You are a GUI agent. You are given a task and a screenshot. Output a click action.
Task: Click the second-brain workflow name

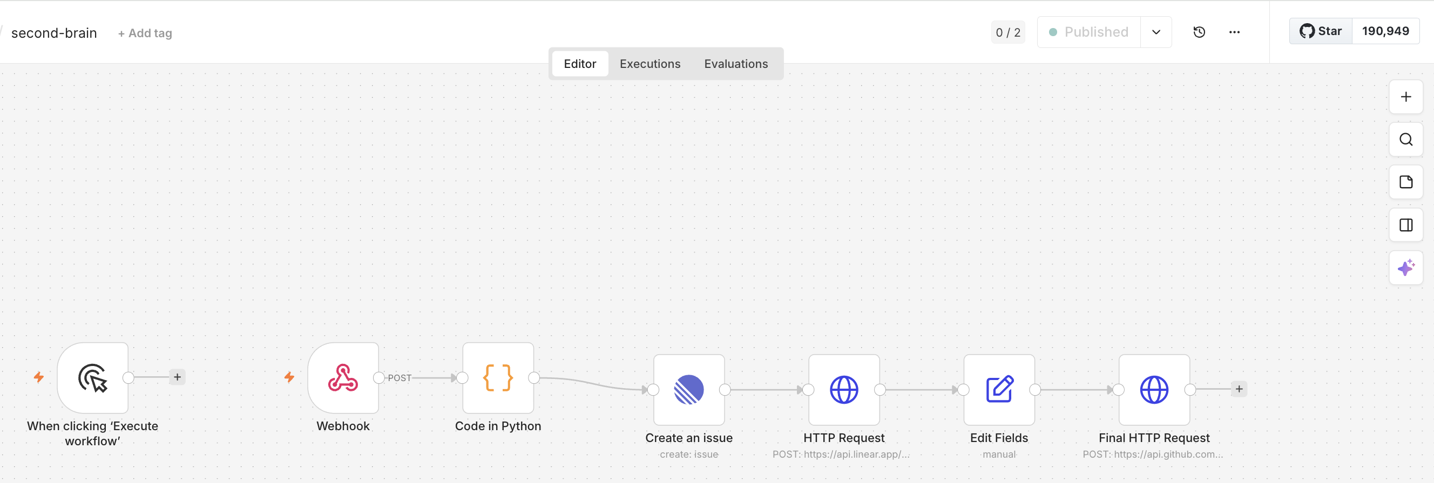pos(54,33)
